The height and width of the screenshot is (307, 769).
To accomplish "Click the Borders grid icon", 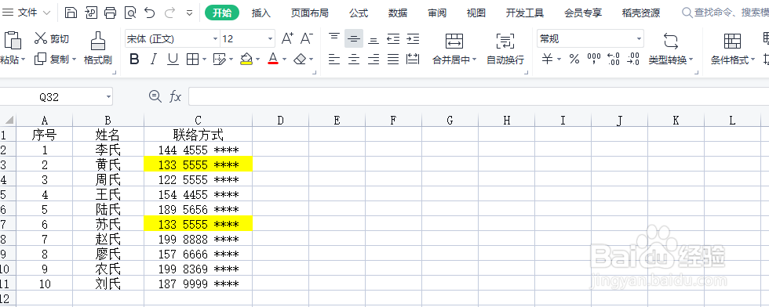I will coord(193,60).
